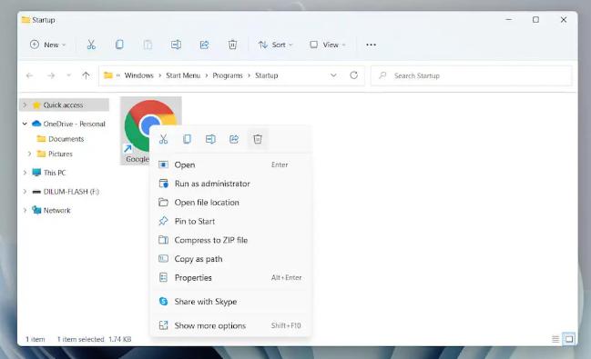Expand the Quick access tree node
The image size is (591, 359).
(25, 105)
